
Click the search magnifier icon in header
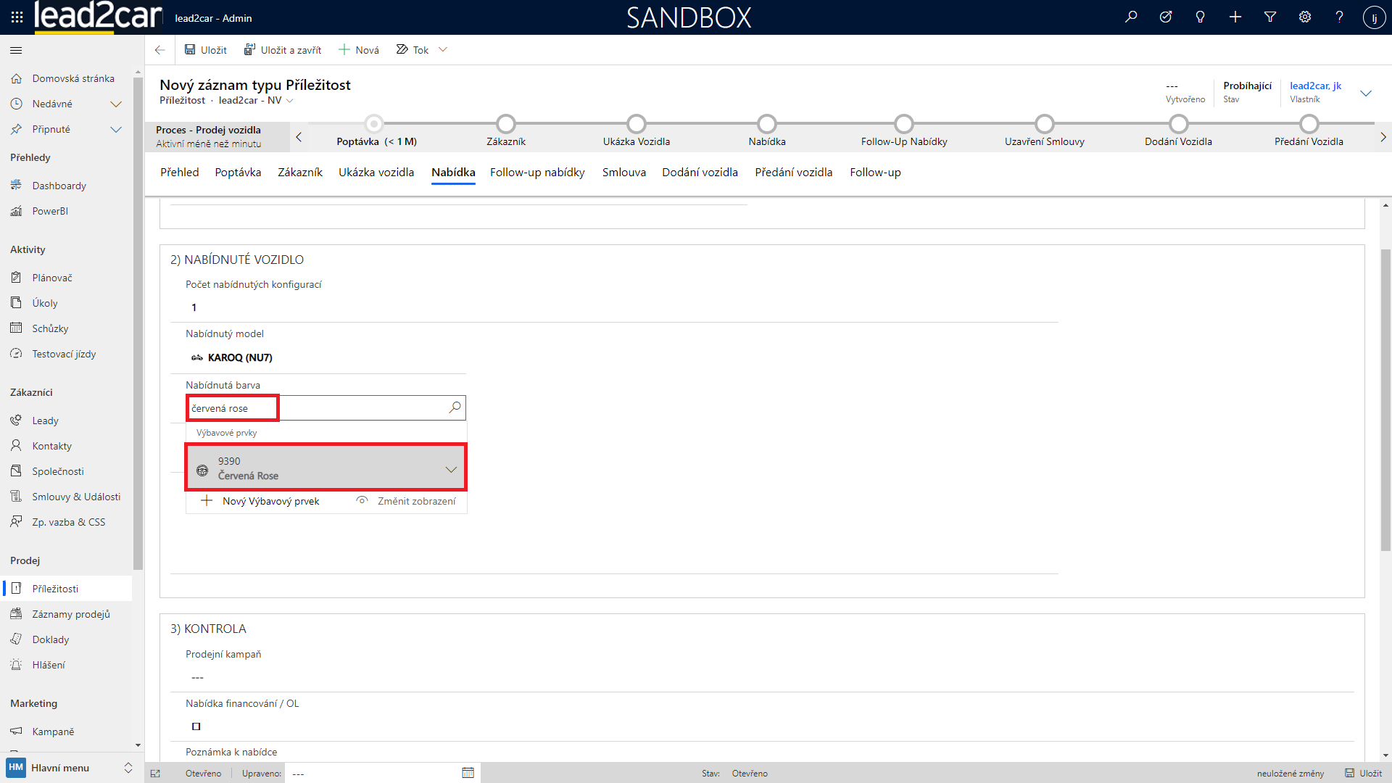[1131, 17]
